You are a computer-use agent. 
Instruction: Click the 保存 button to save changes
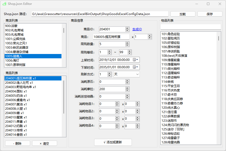coord(210,14)
